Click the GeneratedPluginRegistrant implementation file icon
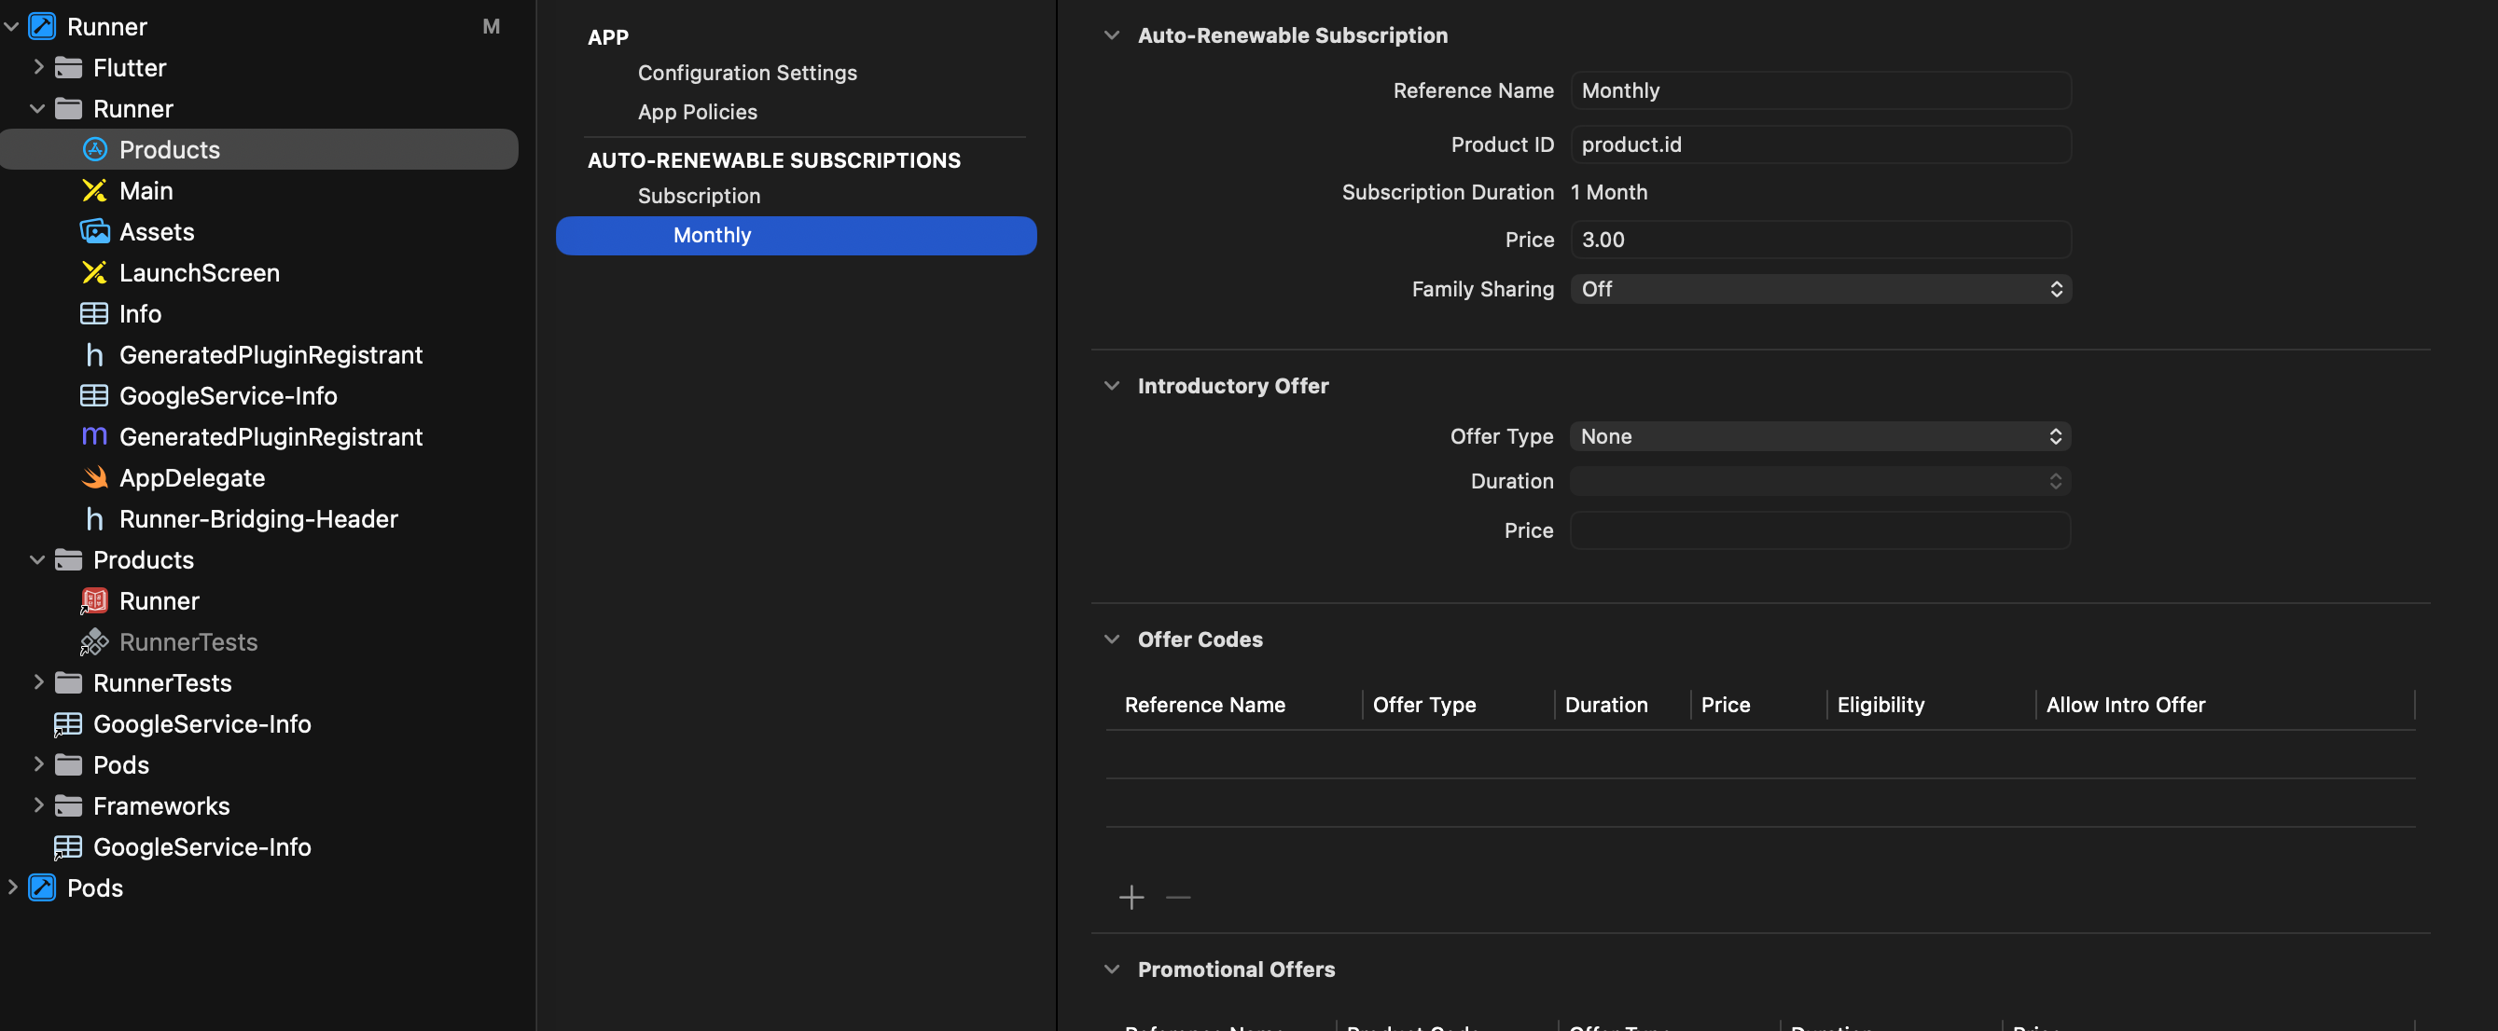 (94, 436)
